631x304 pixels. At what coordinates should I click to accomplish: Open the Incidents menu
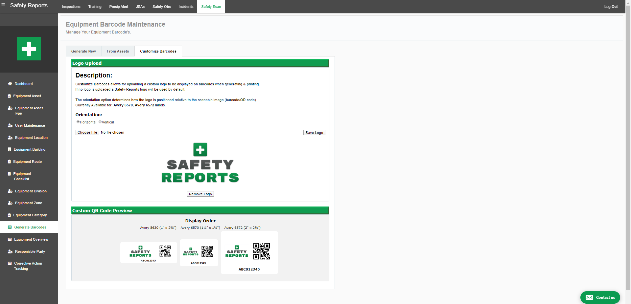(x=186, y=7)
